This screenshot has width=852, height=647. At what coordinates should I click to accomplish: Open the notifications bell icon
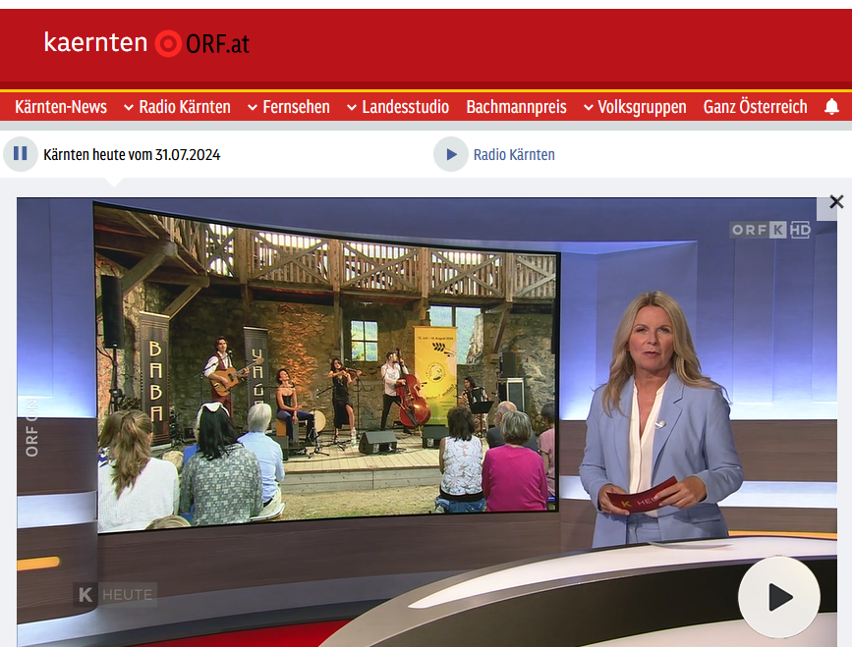pyautogui.click(x=831, y=106)
